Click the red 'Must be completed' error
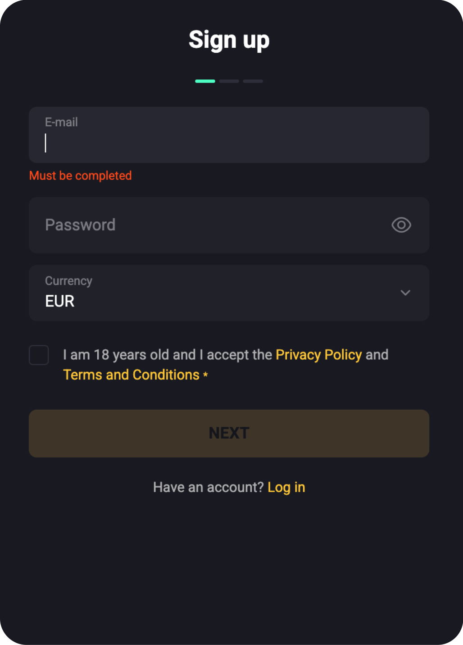The height and width of the screenshot is (645, 463). point(80,176)
